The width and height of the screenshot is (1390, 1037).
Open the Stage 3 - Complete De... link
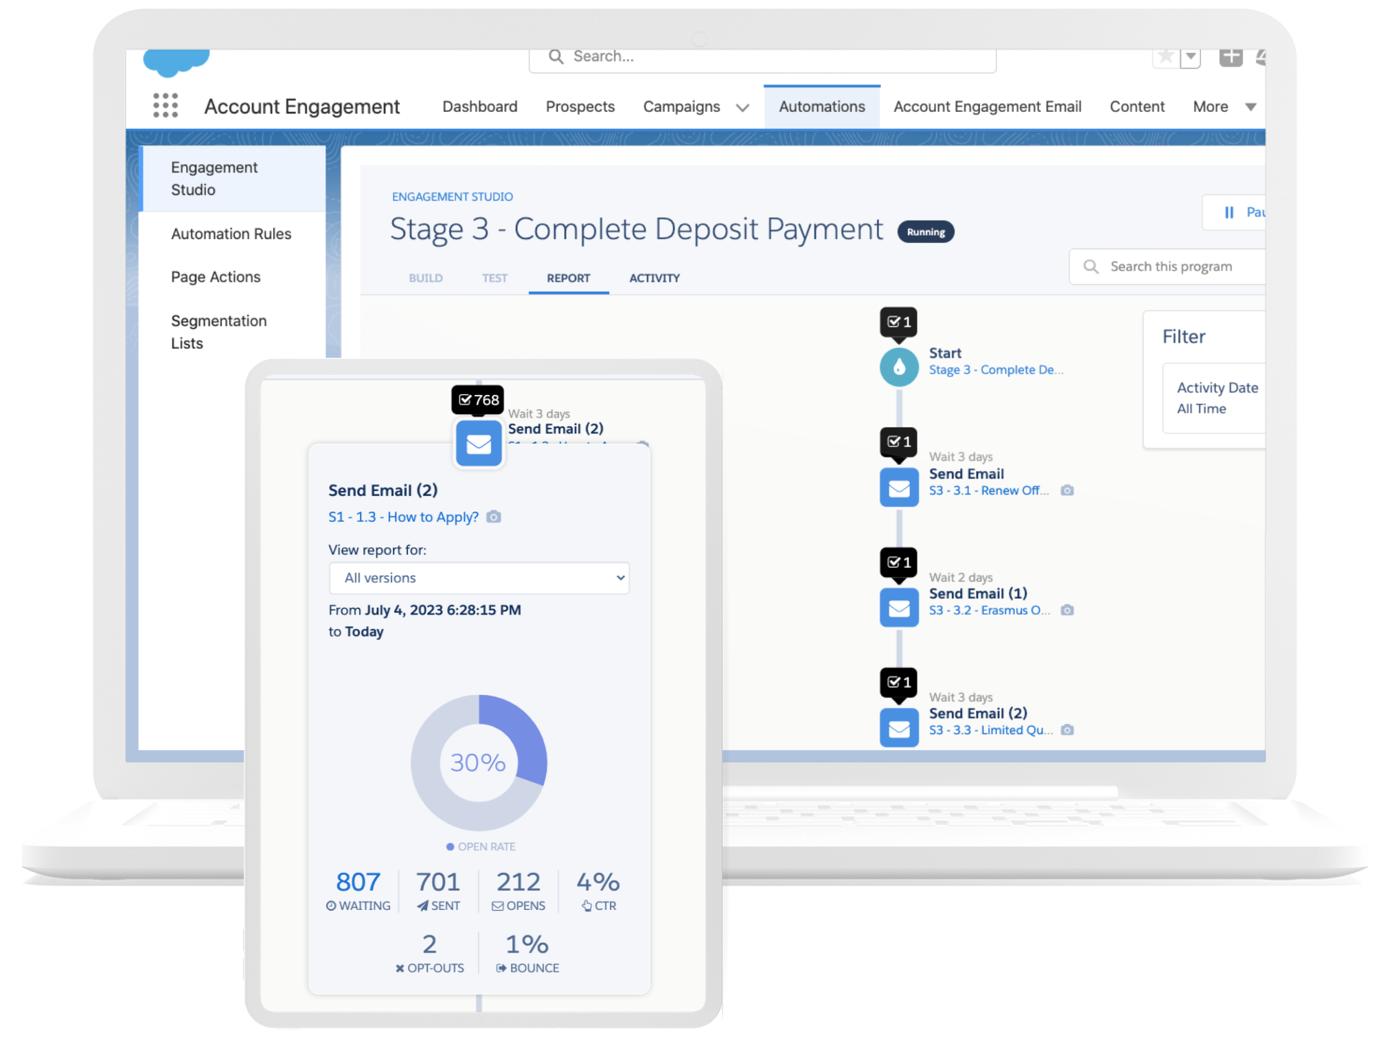996,369
